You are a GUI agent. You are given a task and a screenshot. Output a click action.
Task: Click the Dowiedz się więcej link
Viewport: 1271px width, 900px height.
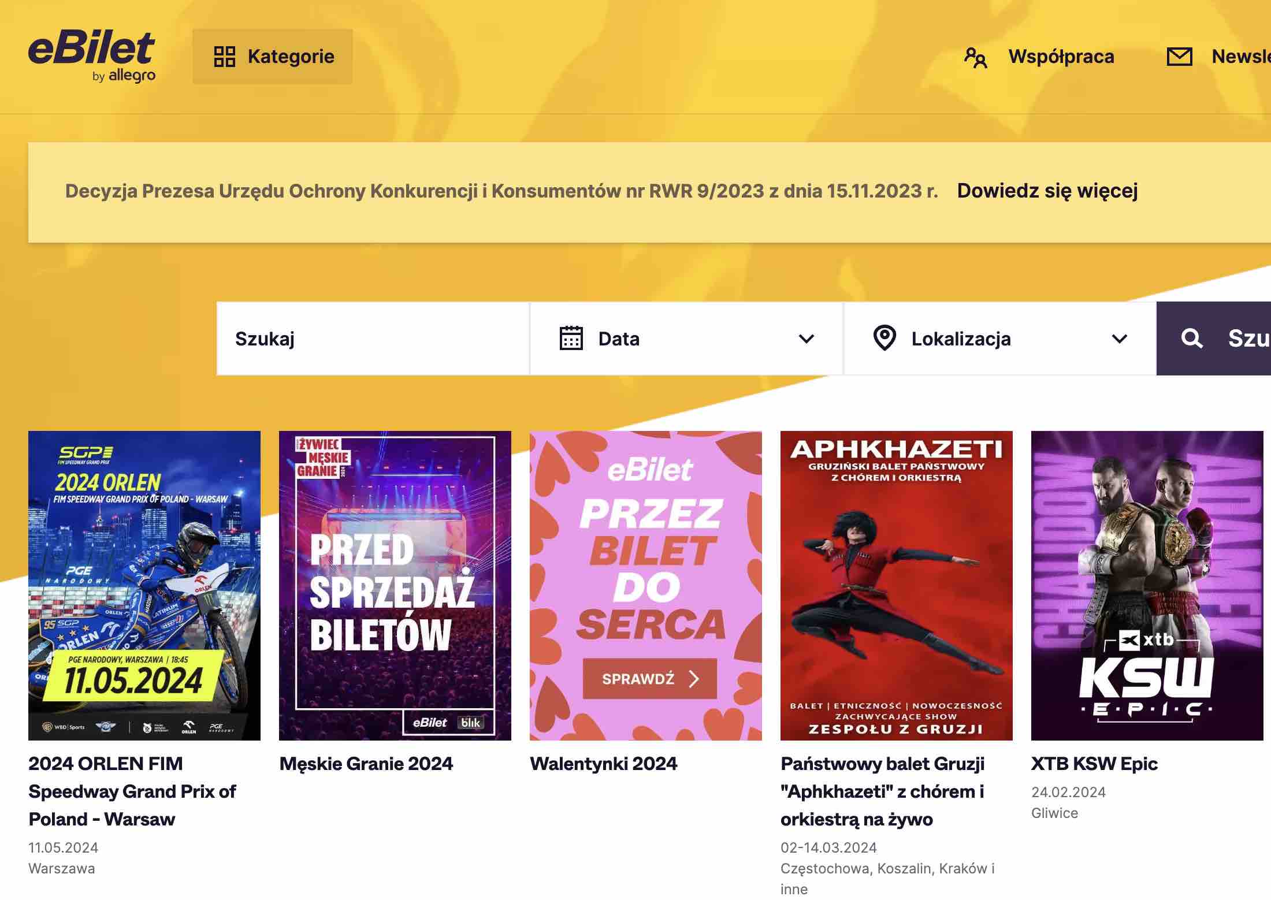pyautogui.click(x=1047, y=191)
